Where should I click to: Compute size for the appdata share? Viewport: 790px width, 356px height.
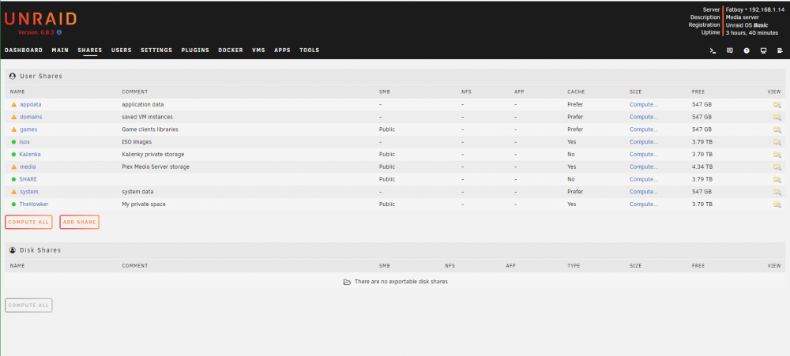(x=643, y=105)
